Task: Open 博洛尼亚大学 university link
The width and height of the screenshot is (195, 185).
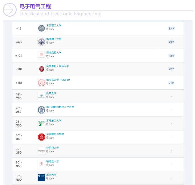Action: [x=54, y=53]
